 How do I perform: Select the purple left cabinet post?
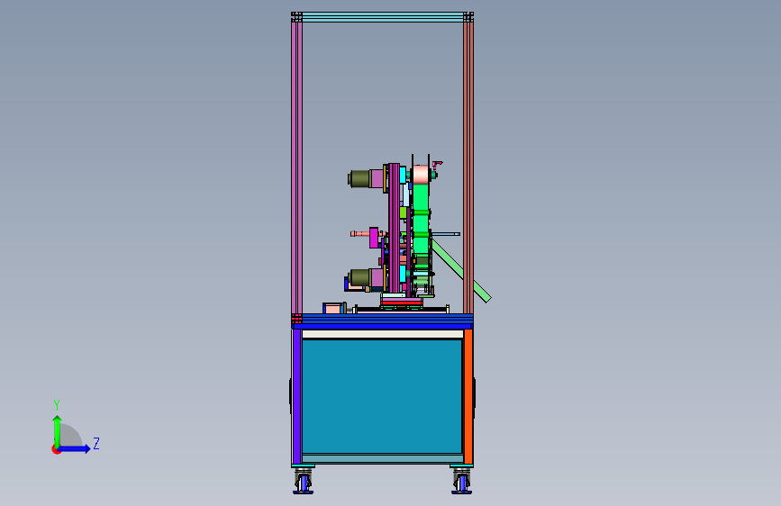pyautogui.click(x=297, y=396)
